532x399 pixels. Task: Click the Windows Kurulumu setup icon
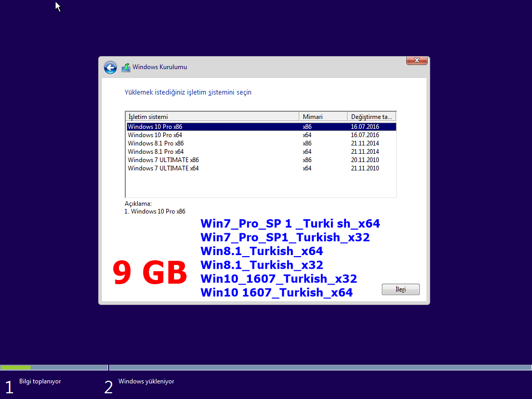point(126,68)
